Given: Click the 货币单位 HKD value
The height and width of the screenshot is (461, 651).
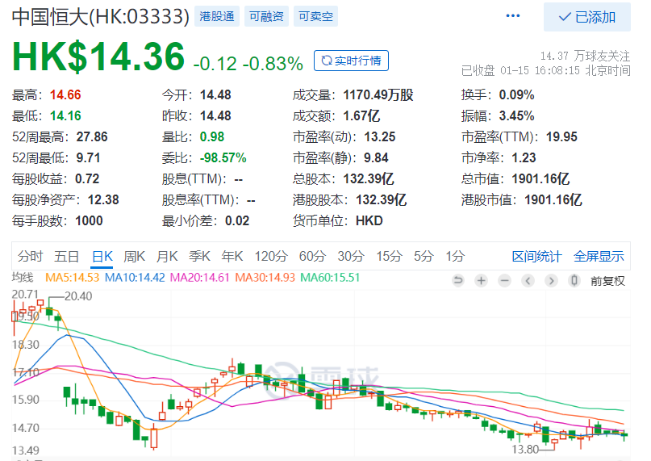Looking at the screenshot, I should [x=369, y=220].
